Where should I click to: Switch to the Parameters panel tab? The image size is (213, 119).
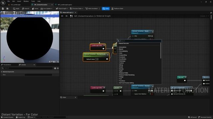(x=6, y=65)
